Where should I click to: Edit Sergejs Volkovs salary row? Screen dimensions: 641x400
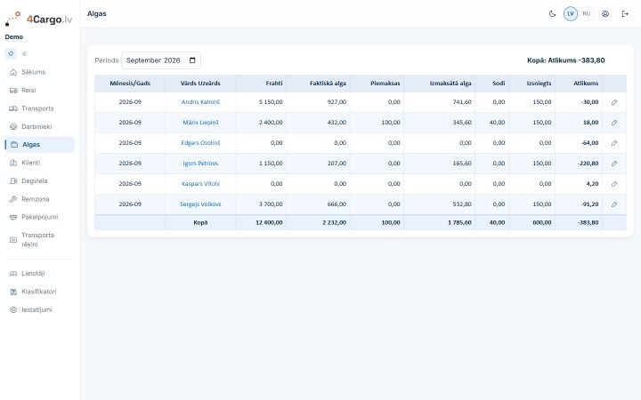tap(614, 204)
